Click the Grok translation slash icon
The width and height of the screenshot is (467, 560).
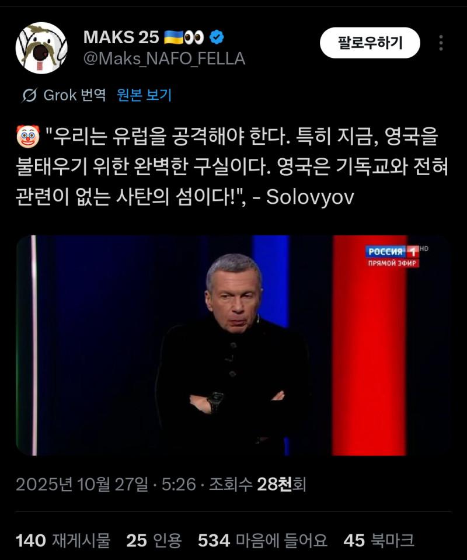[30, 95]
